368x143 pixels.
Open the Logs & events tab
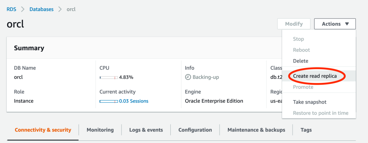click(x=146, y=130)
